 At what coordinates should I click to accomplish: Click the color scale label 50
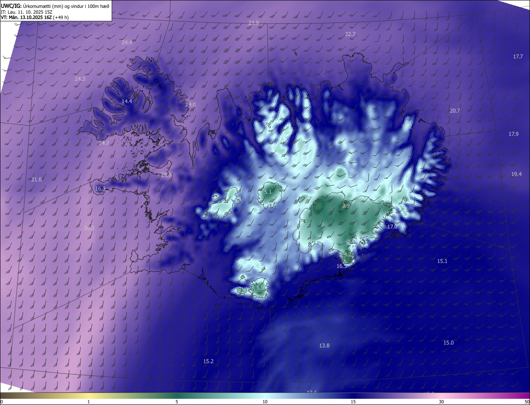pos(527,402)
